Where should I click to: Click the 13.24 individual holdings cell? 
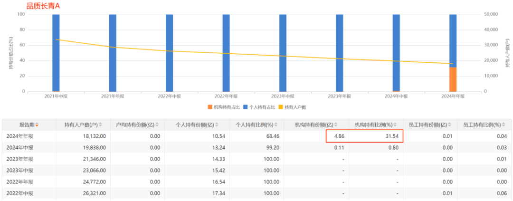pos(219,147)
